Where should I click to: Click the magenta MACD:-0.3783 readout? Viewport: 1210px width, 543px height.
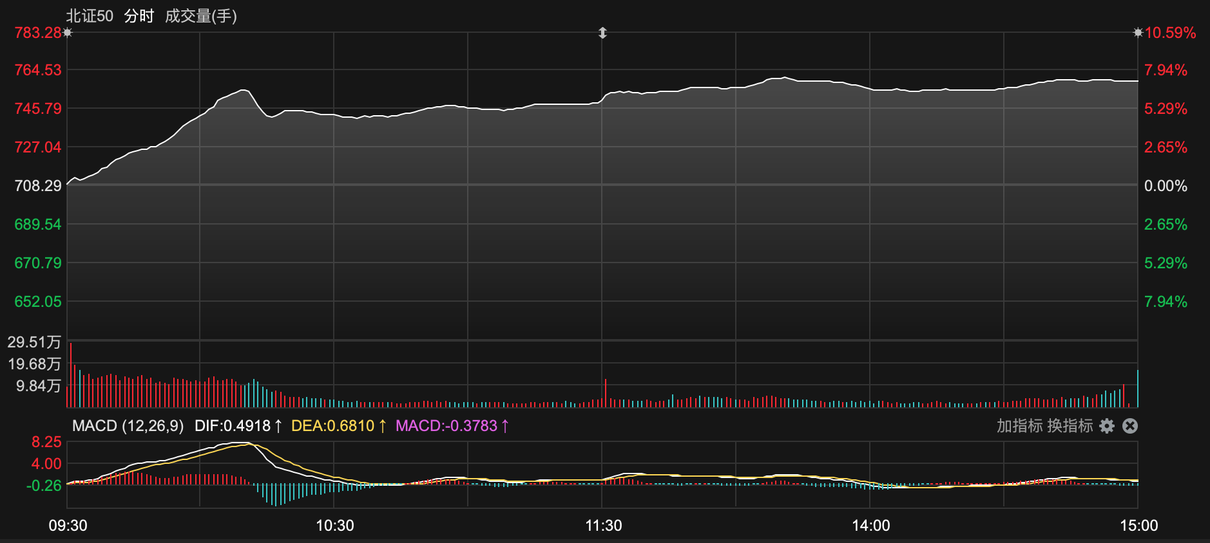pyautogui.click(x=452, y=426)
